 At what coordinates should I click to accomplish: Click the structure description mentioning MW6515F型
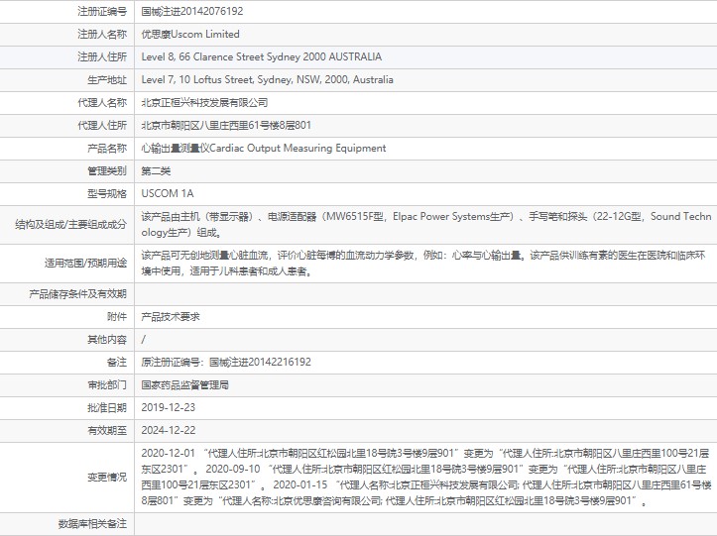[426, 224]
